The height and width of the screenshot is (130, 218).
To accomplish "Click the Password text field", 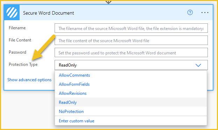I will pos(131,53).
